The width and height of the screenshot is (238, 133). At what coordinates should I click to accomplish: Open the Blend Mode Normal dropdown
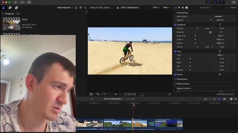point(219,16)
